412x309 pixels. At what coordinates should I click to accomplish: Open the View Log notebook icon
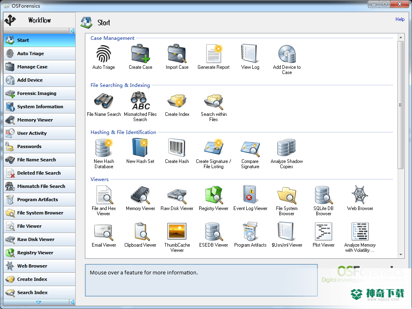point(249,54)
